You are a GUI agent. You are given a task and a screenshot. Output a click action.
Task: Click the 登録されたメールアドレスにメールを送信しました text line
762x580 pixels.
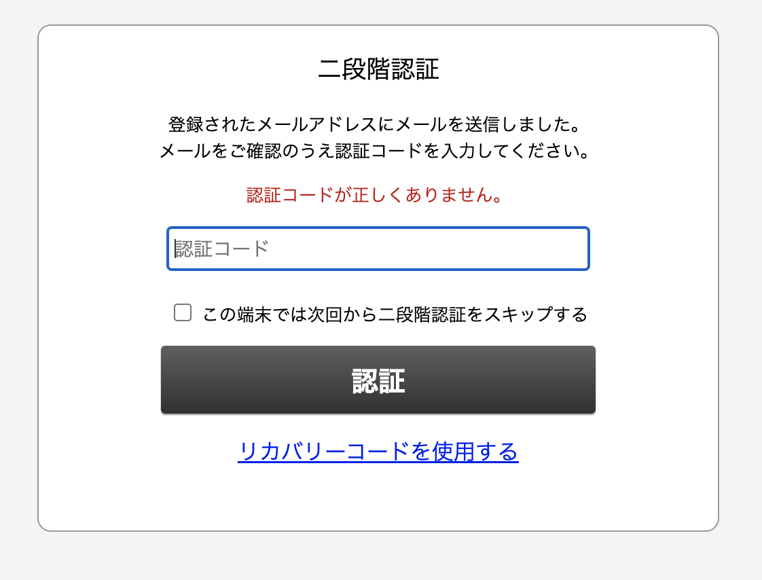click(x=375, y=124)
